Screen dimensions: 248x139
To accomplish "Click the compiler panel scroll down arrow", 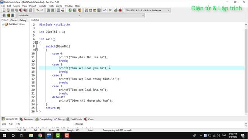I will pos(246,126).
